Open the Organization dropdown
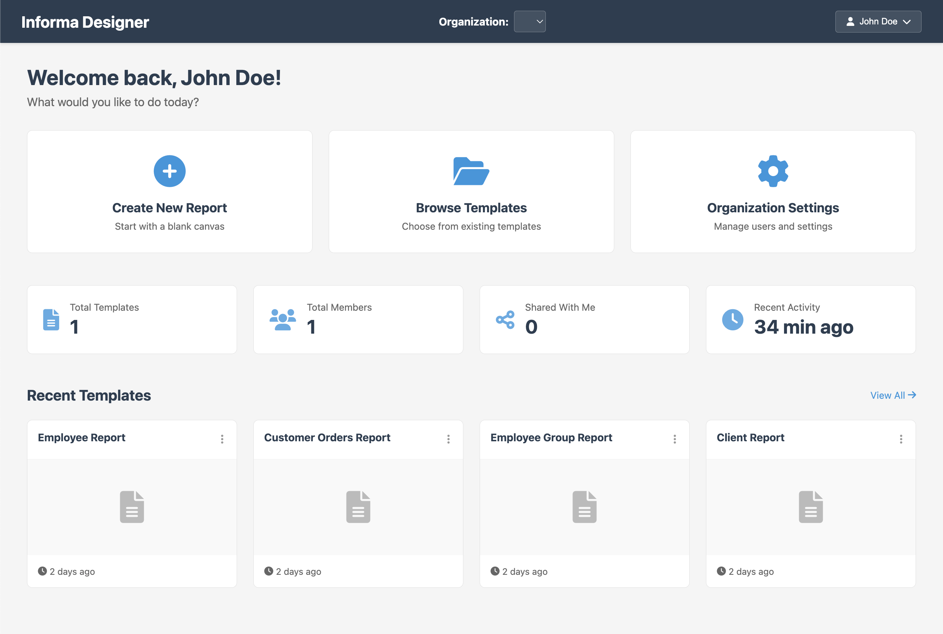 [530, 21]
